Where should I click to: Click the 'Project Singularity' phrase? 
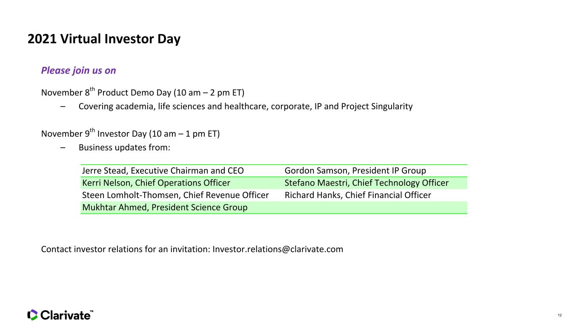coord(377,106)
